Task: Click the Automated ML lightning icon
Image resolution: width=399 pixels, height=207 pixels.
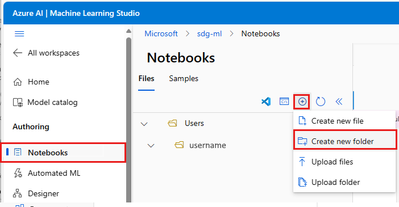Action: coord(18,173)
